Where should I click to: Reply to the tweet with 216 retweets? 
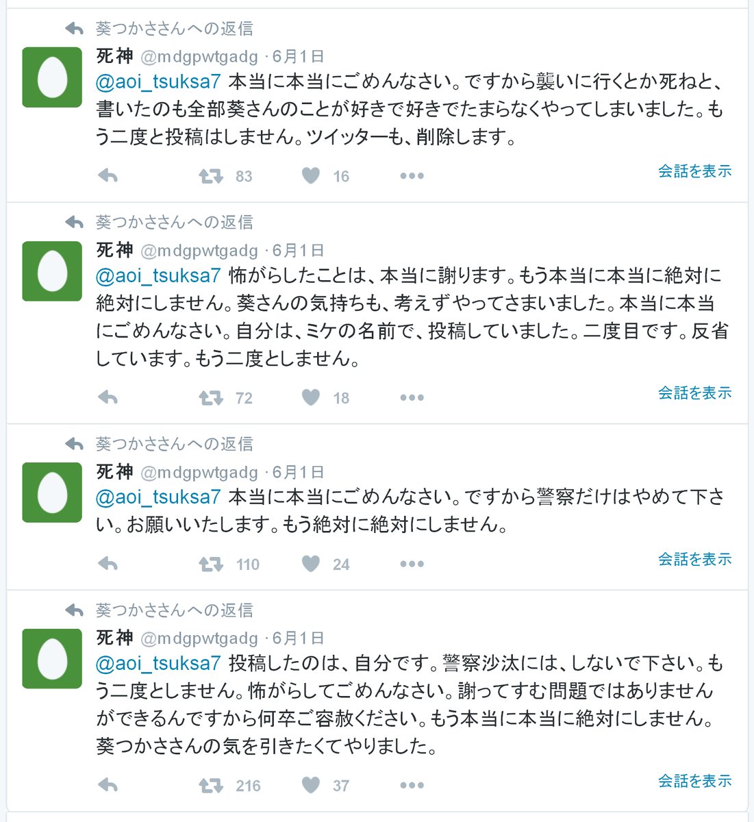click(x=108, y=785)
